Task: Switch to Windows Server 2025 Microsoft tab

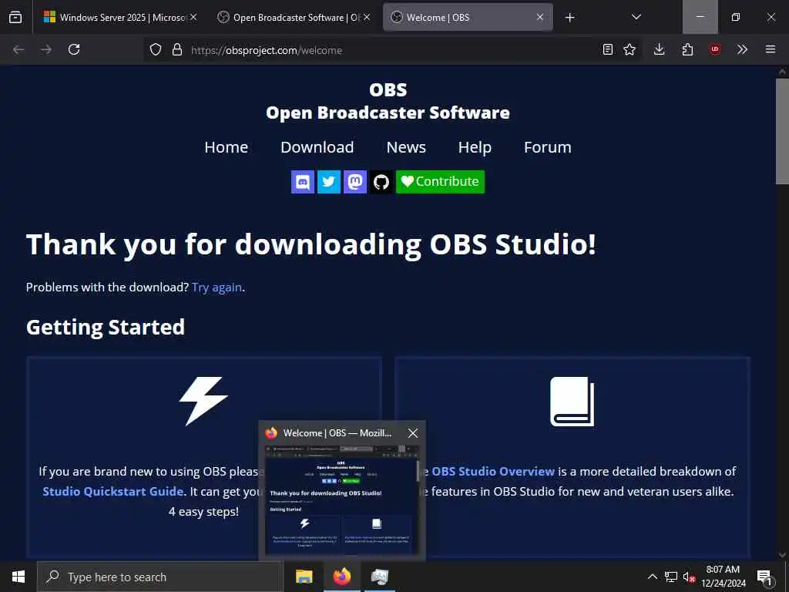Action: tap(119, 17)
